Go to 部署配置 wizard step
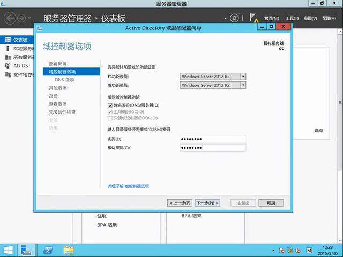Viewport: 343px width, 257px height. [58, 64]
